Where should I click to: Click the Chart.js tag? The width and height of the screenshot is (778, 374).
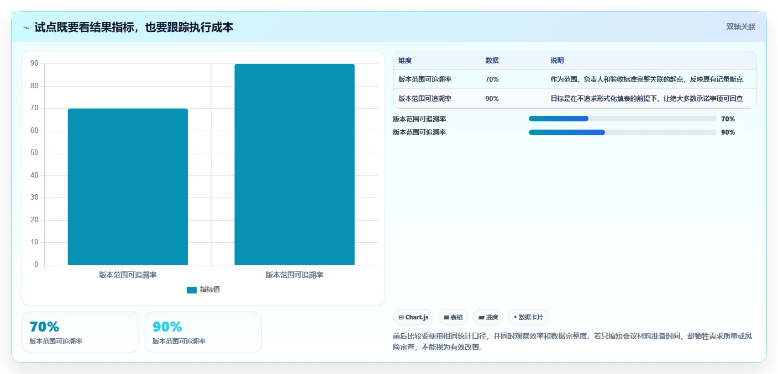[x=413, y=317]
